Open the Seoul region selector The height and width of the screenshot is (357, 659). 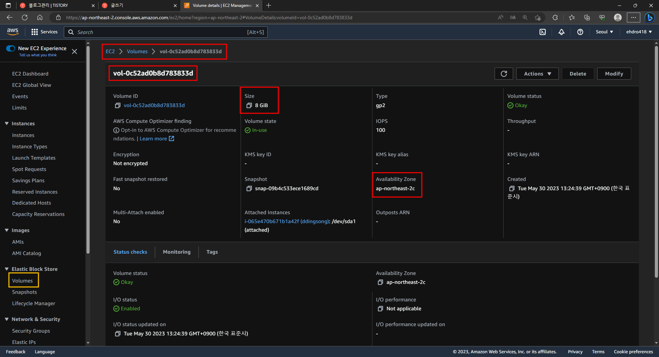604,32
